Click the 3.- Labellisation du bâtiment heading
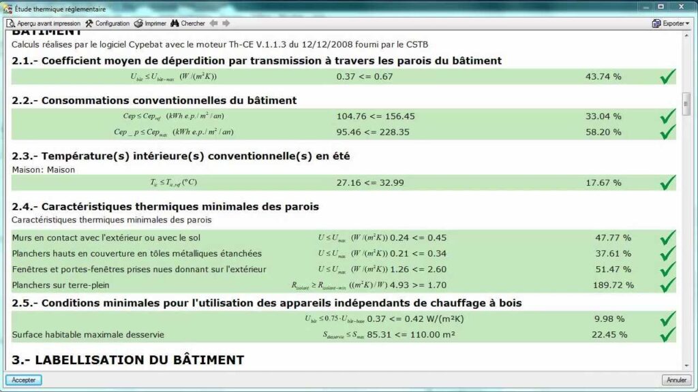This screenshot has height=392, width=698. [127, 359]
